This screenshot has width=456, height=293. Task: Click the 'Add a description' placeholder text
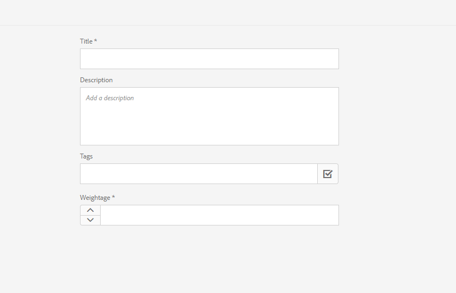[x=110, y=98]
